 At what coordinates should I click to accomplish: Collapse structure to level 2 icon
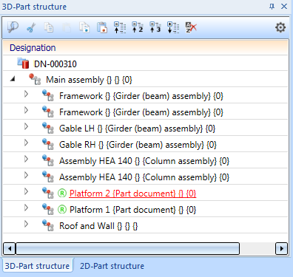pos(138,27)
